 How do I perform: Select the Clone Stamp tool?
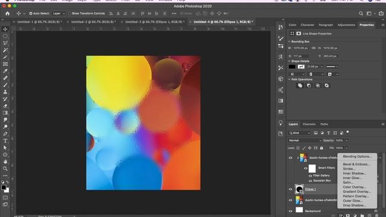[5, 92]
